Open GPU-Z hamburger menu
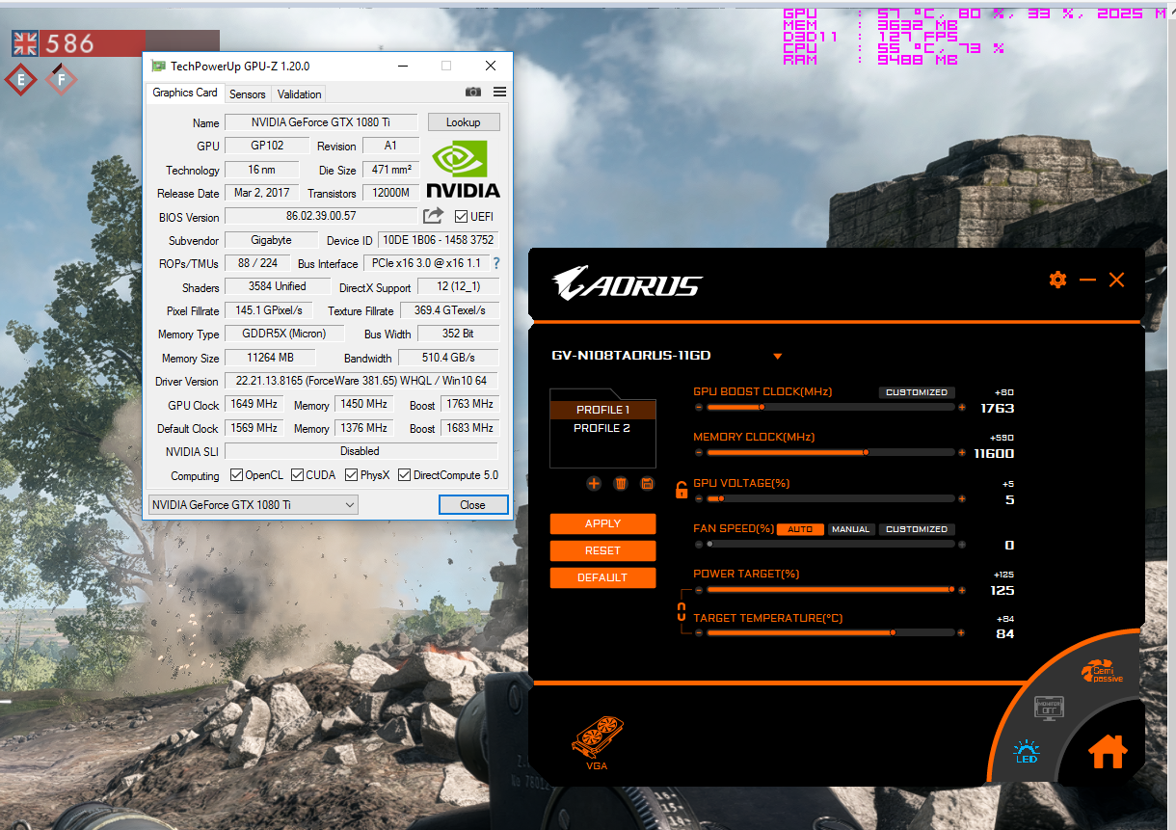This screenshot has width=1176, height=830. point(499,93)
